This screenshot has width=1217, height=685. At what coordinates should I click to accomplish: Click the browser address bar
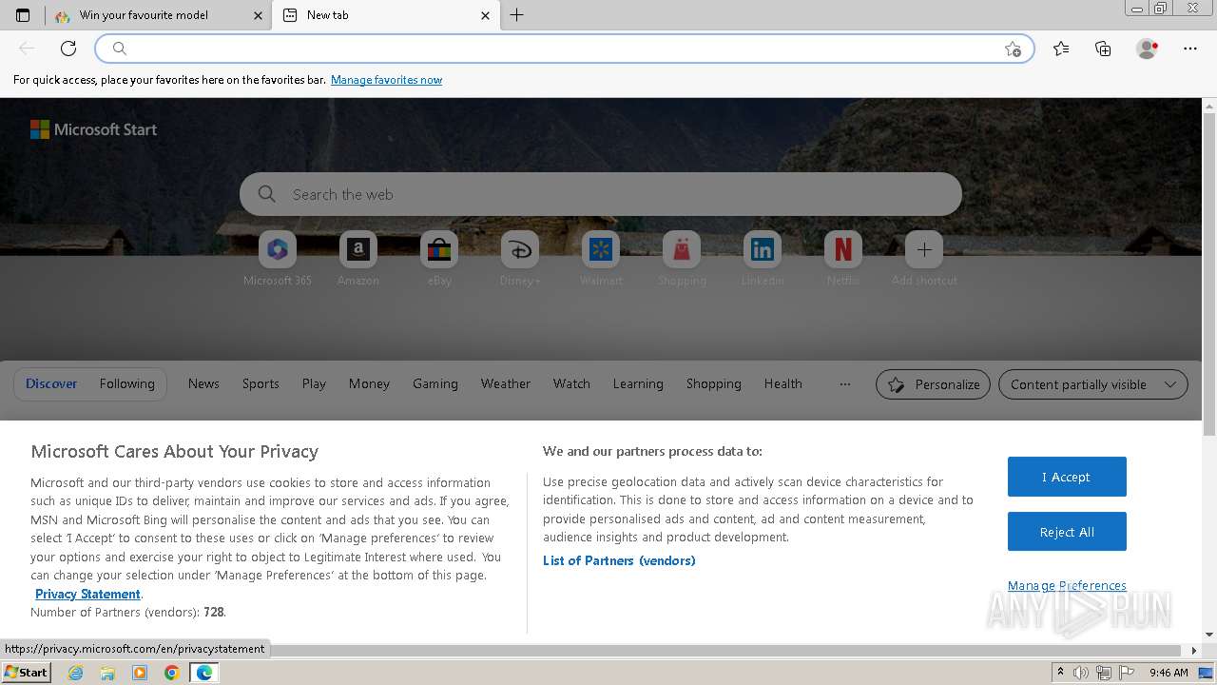coord(565,49)
